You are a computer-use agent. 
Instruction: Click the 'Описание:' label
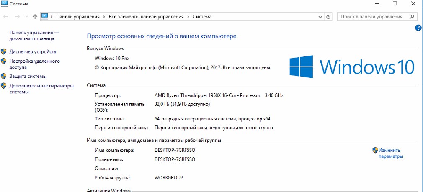click(106, 169)
